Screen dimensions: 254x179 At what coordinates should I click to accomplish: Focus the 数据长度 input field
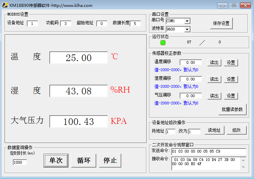point(135,24)
